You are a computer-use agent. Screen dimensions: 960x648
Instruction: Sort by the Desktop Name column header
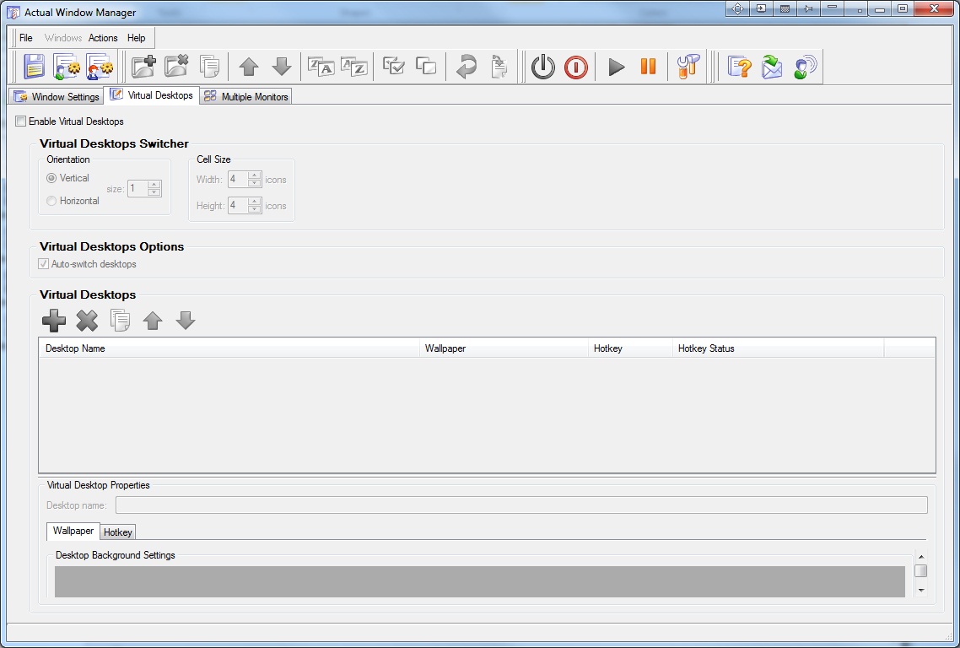[229, 348]
